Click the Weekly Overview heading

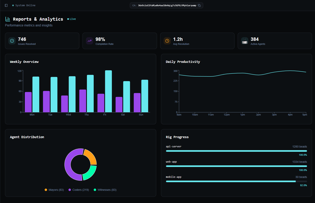[24, 62]
